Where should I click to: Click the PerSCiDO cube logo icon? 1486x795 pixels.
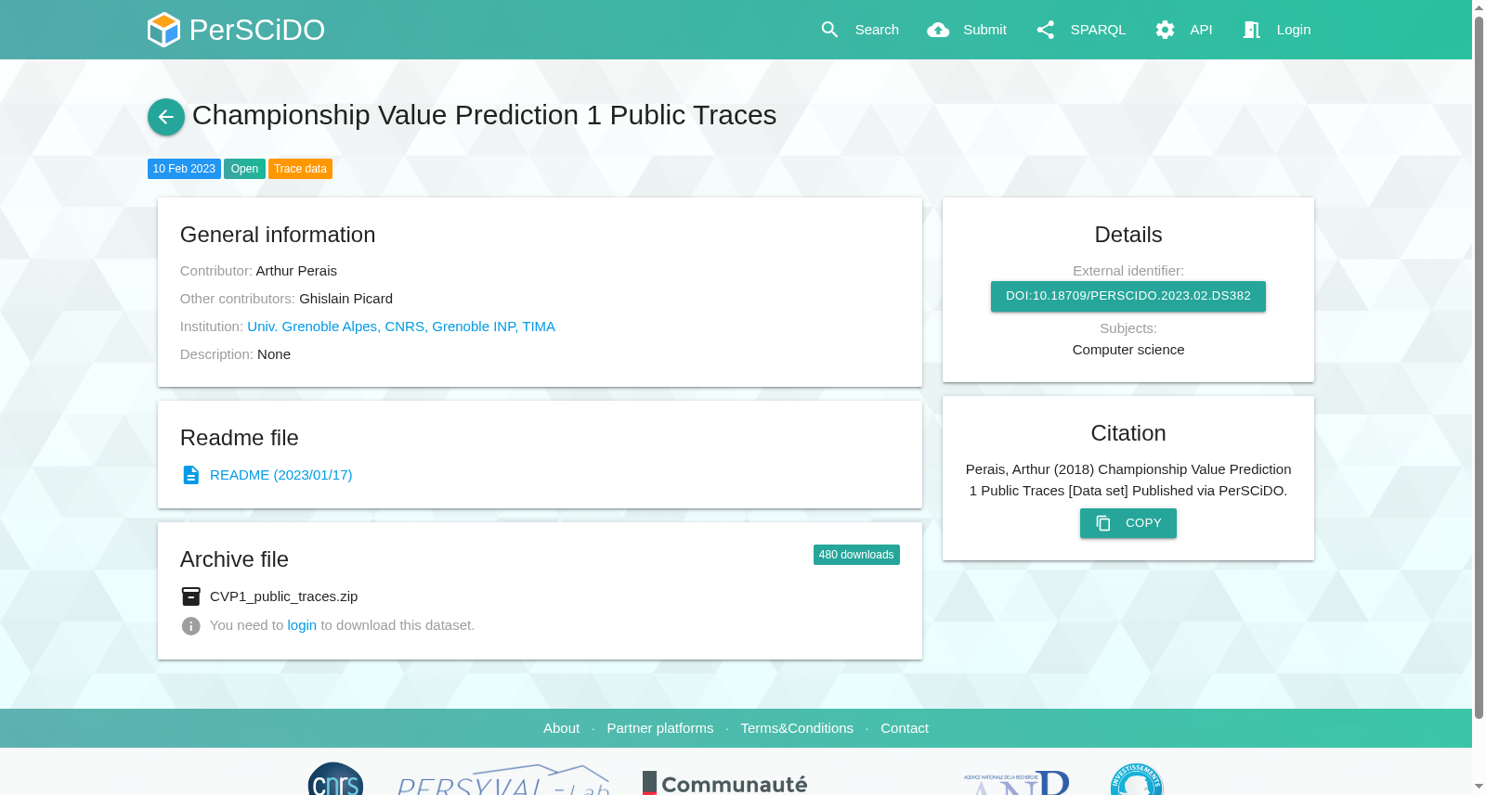point(163,30)
